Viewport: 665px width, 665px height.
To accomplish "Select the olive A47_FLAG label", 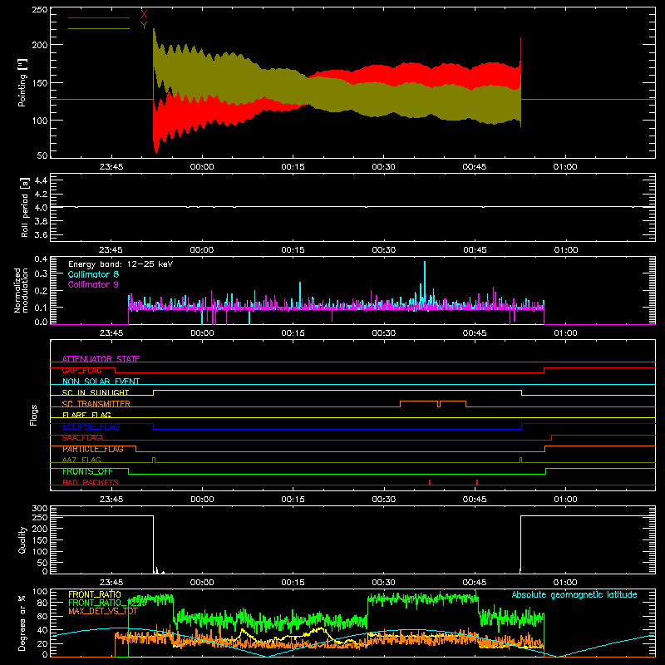I will coord(81,460).
